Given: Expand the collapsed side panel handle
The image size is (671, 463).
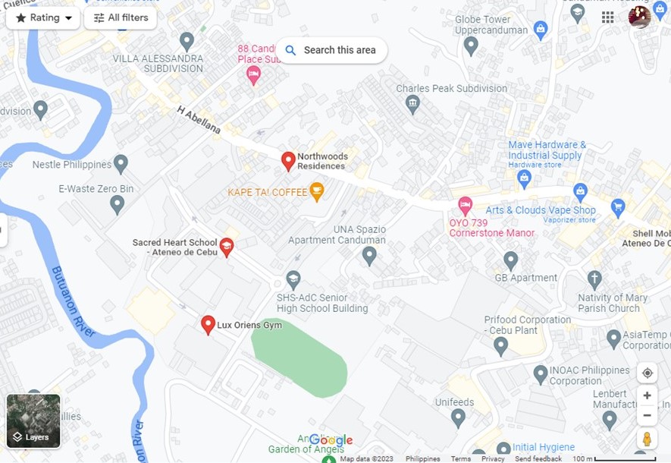Looking at the screenshot, I should 3,230.
